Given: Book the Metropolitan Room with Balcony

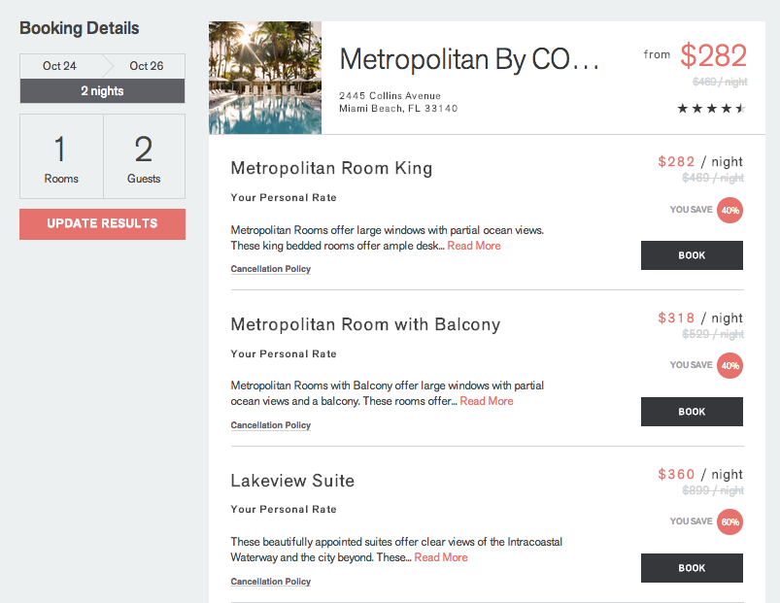Looking at the screenshot, I should (x=692, y=412).
